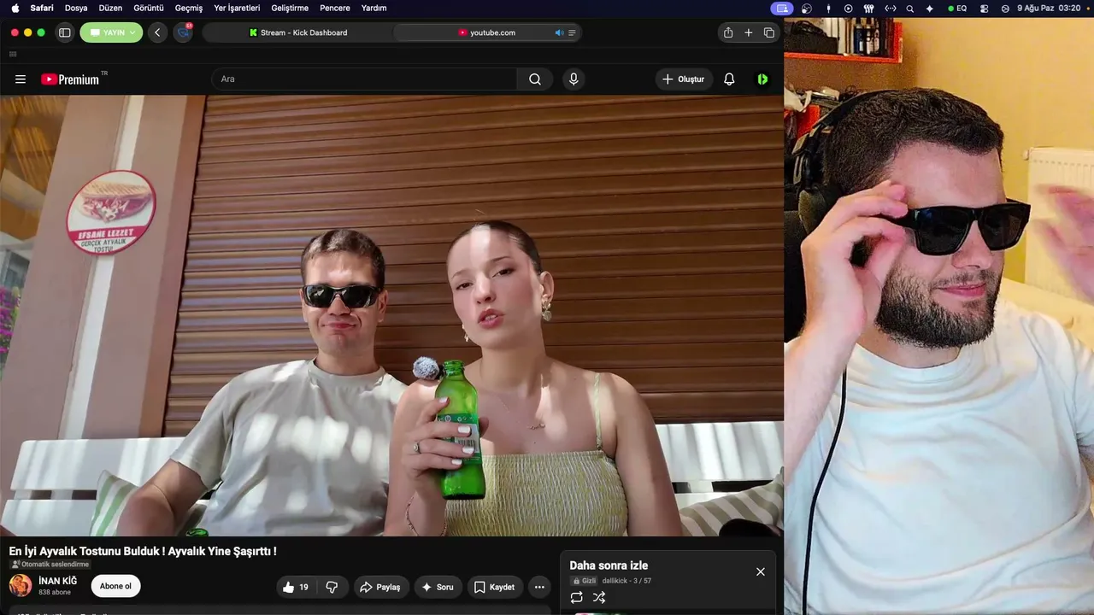Image resolution: width=1094 pixels, height=615 pixels.
Task: Click the YouTube search magnifier button
Action: (x=535, y=79)
